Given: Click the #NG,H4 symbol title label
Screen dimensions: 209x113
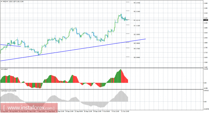Looking at the screenshot, I should [x=5, y=2].
